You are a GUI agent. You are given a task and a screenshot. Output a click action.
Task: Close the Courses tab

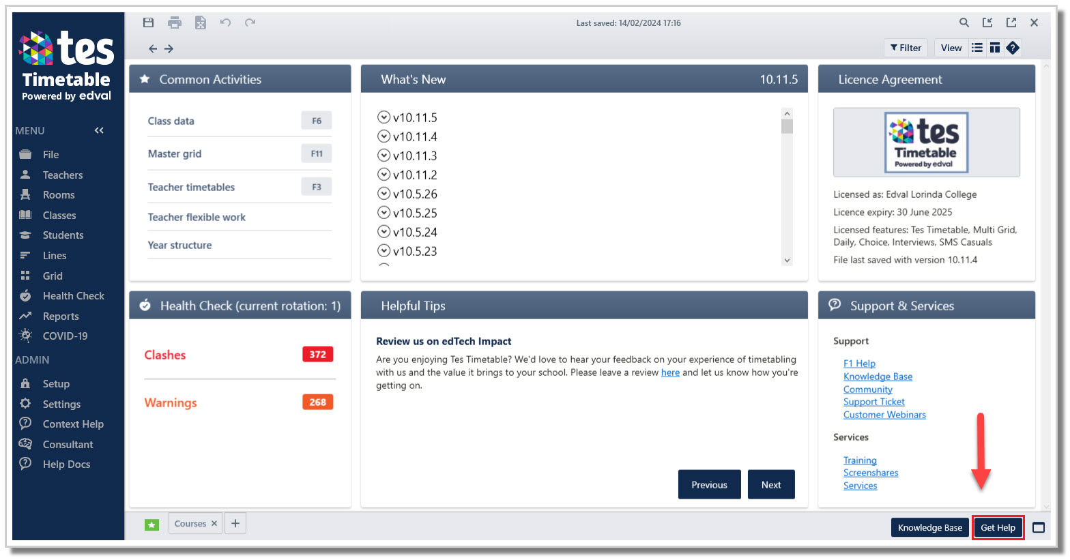[x=214, y=524]
